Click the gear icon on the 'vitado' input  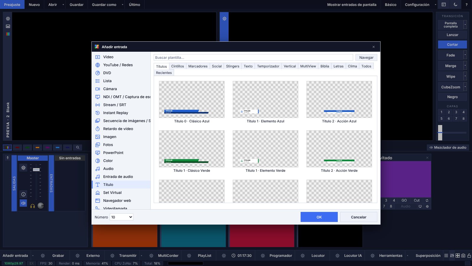tap(427, 206)
